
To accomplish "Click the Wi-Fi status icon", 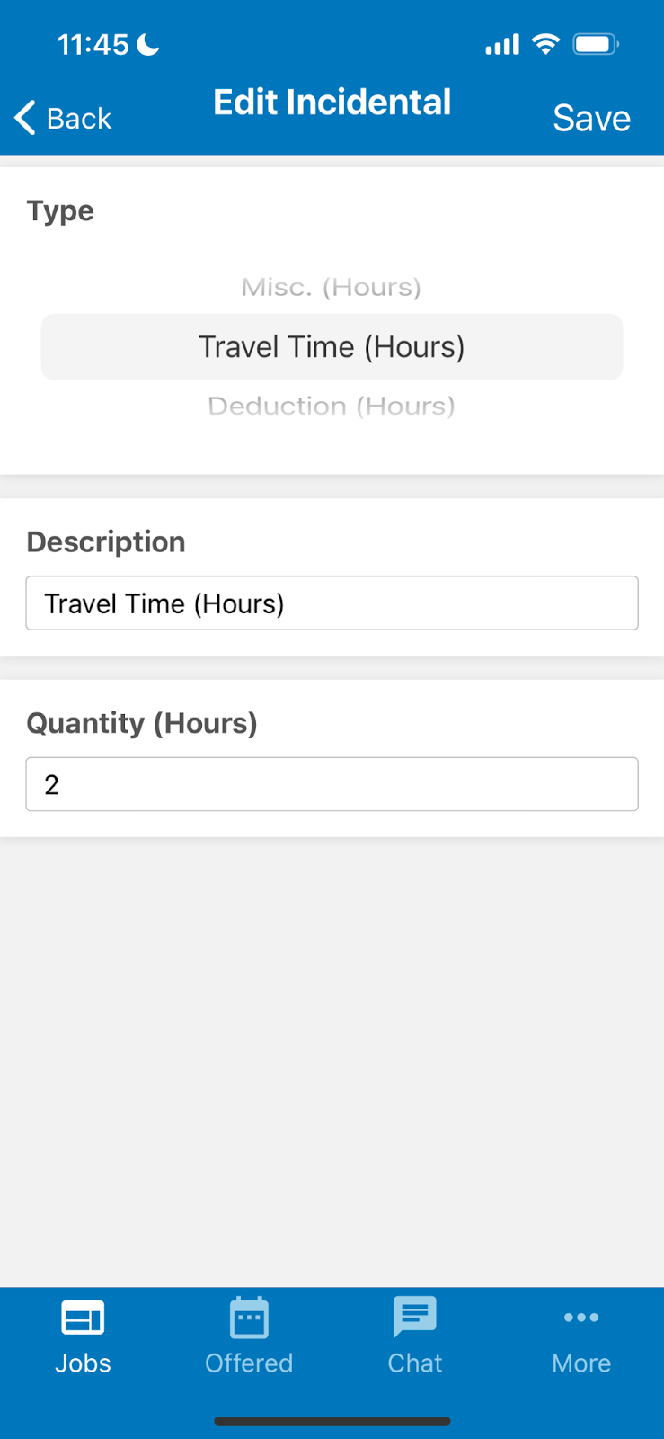I will [545, 43].
